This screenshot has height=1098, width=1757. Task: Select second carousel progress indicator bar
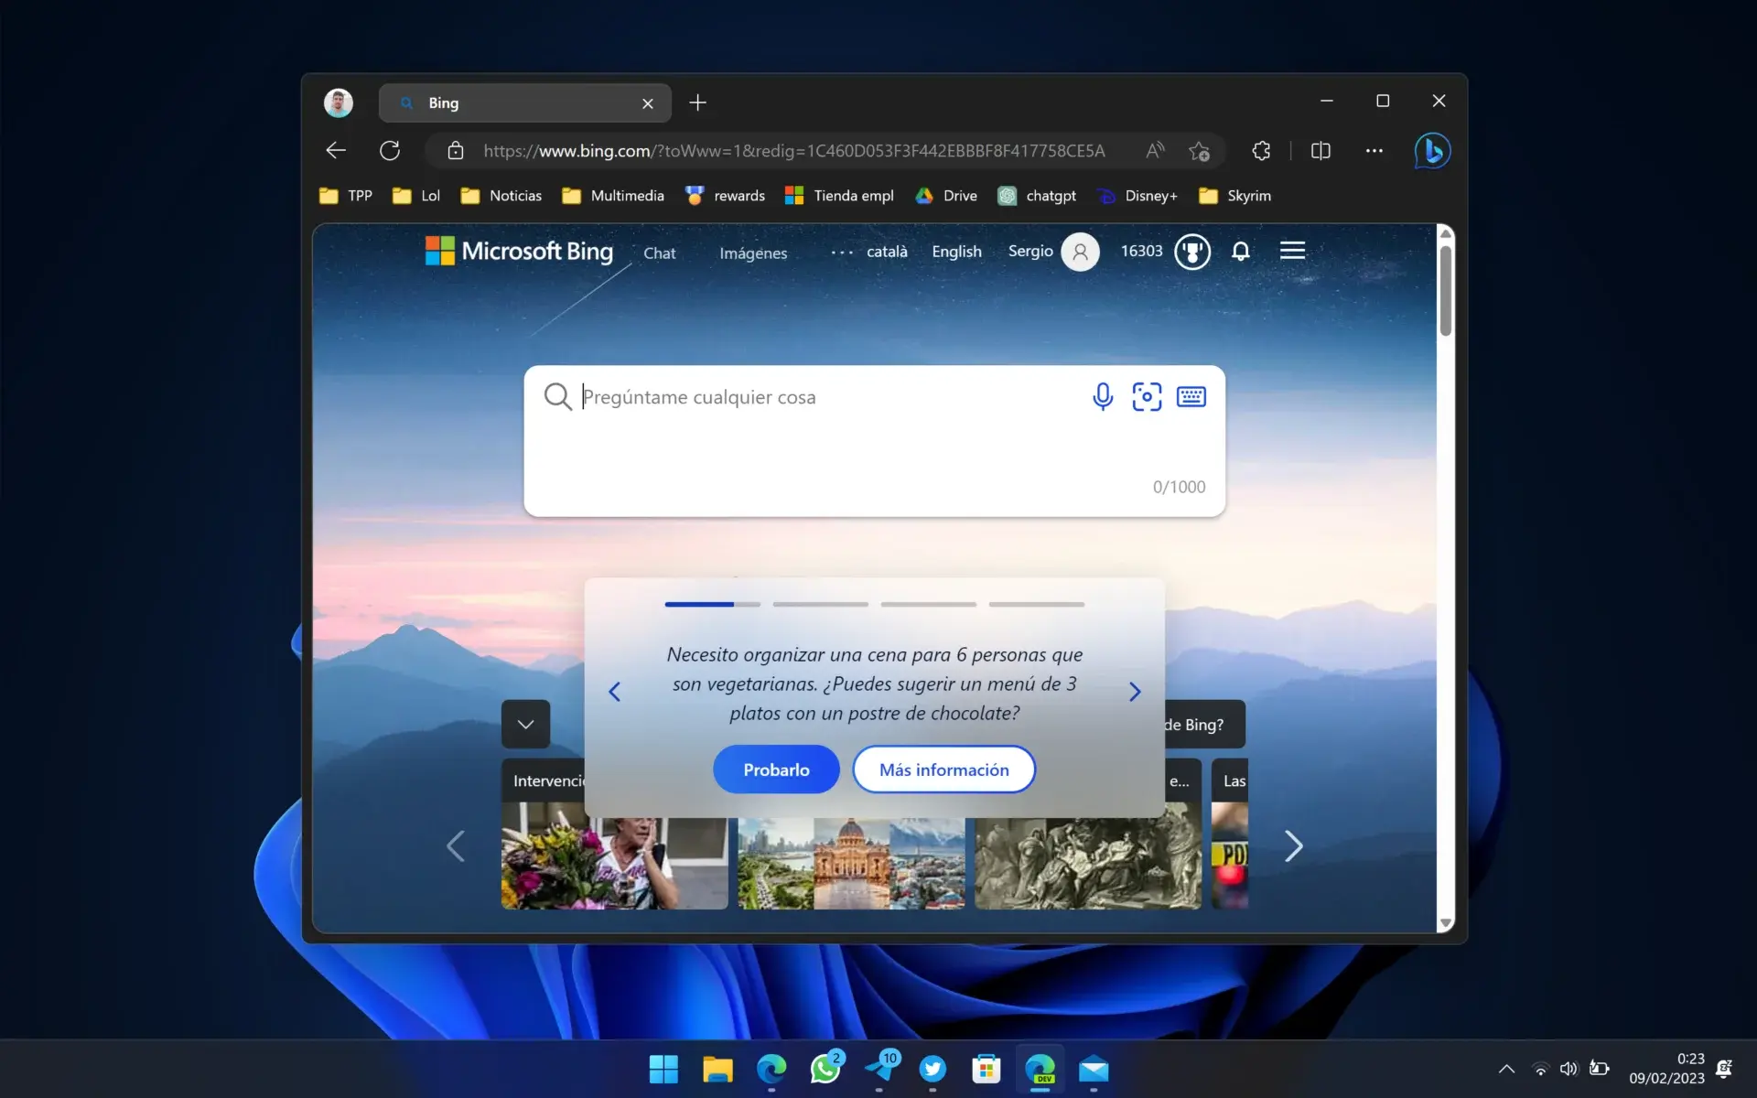[x=820, y=605]
